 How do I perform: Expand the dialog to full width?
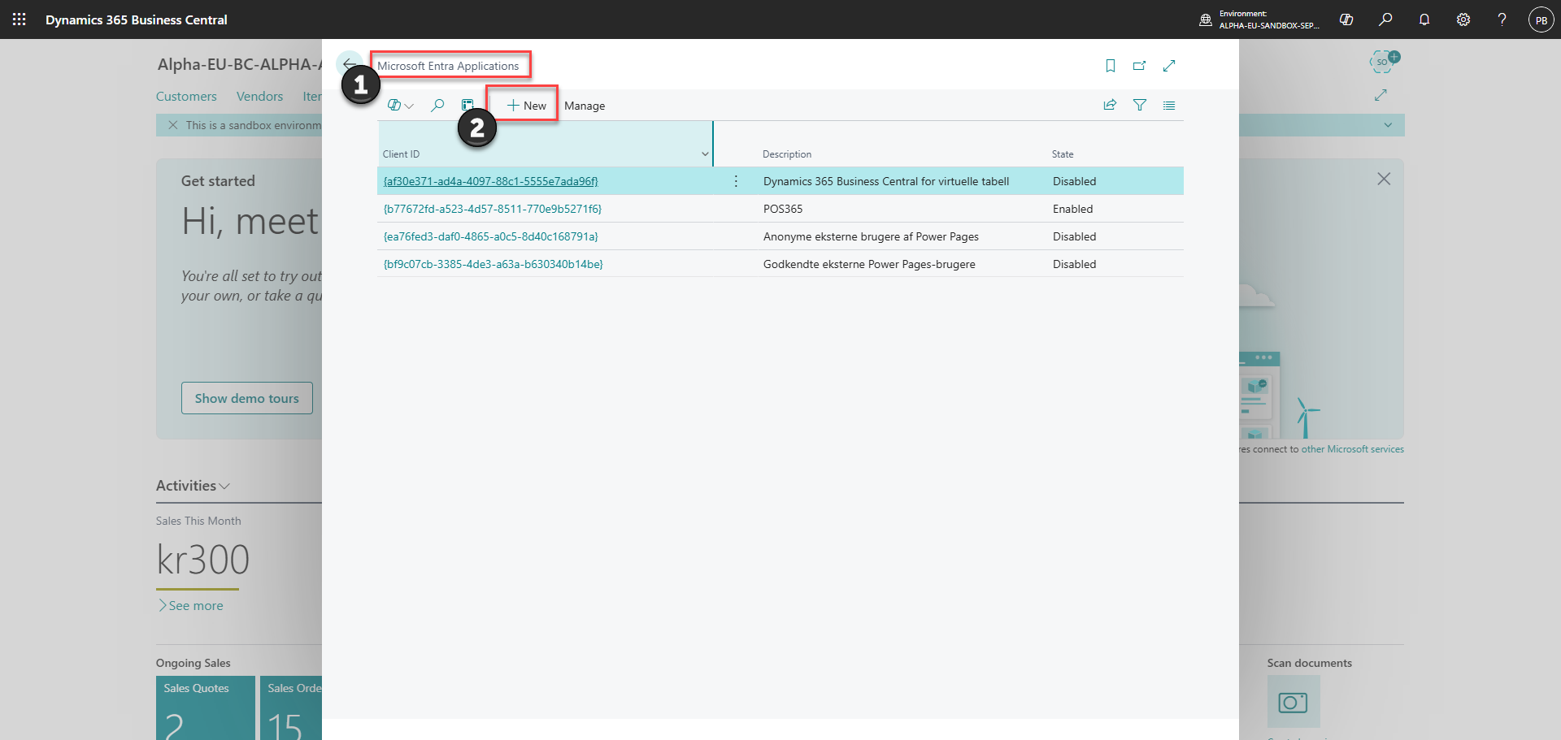pyautogui.click(x=1169, y=66)
